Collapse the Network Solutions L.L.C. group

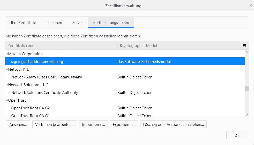7,85
